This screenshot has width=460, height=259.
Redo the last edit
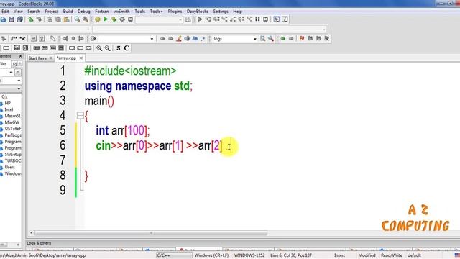pyautogui.click(x=39, y=19)
